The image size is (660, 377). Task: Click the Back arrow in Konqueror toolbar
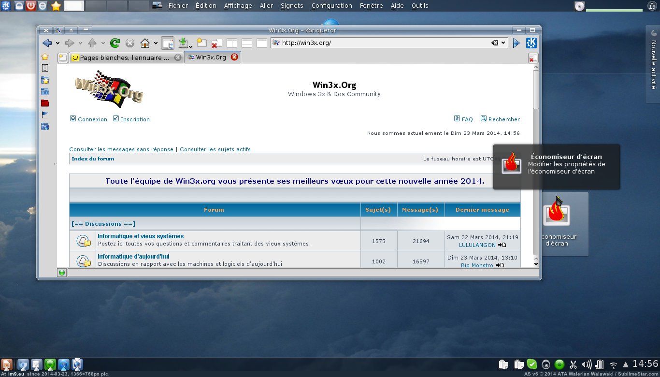coord(47,43)
